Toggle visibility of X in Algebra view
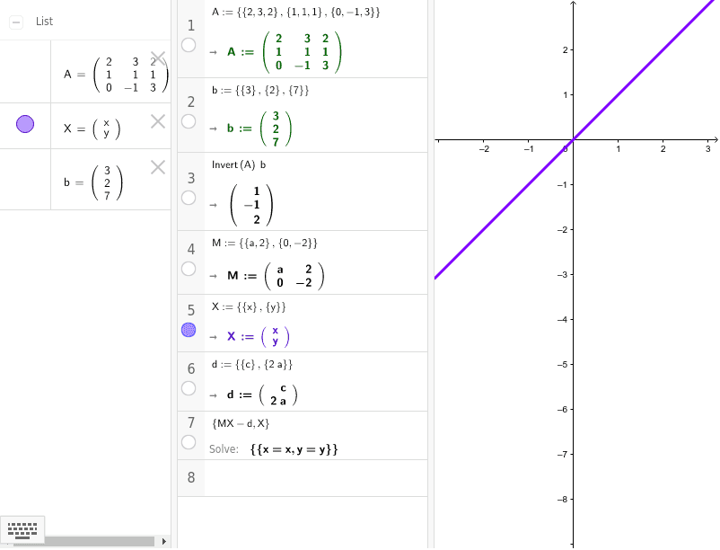The image size is (720, 550). point(25,124)
